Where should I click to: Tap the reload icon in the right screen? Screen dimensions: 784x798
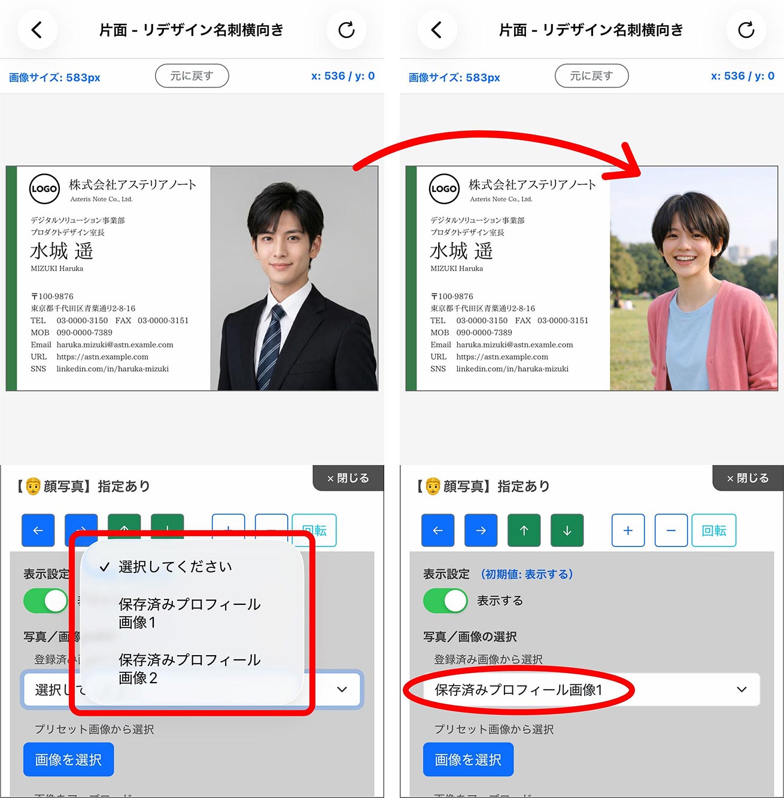click(x=746, y=29)
